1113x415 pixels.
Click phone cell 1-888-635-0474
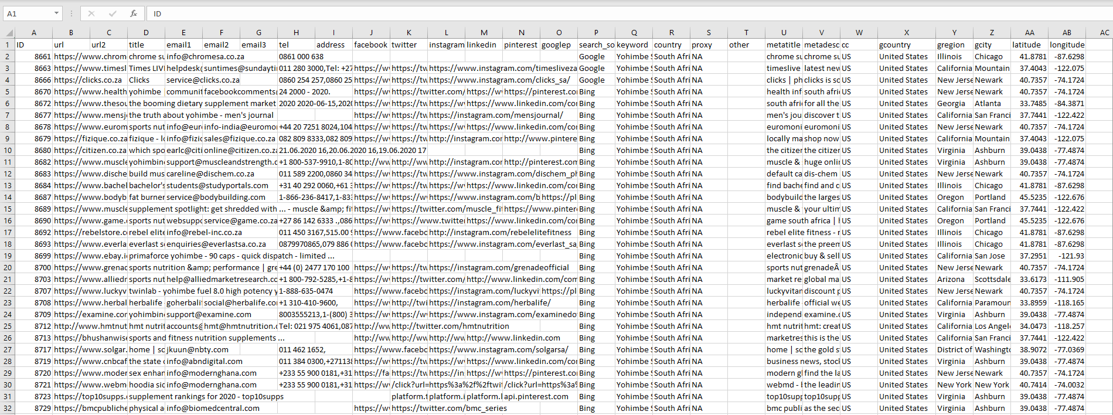tap(306, 291)
